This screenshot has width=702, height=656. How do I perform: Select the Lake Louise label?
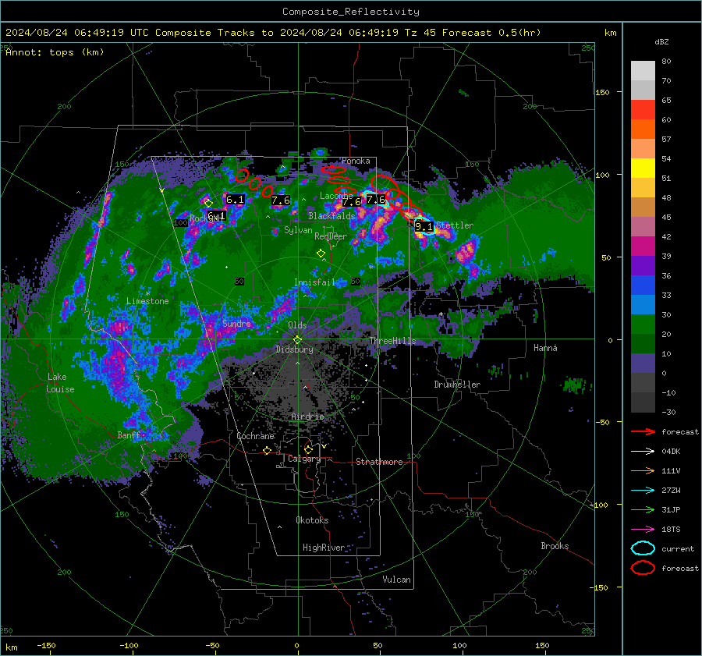pyautogui.click(x=60, y=383)
